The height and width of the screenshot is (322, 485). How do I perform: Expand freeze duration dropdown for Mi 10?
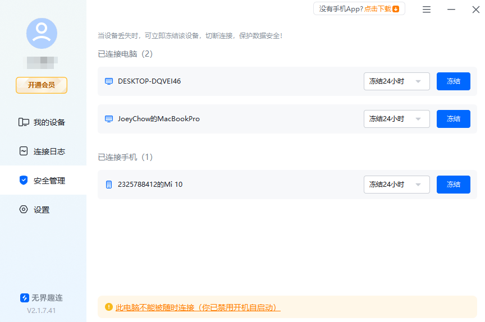point(396,185)
